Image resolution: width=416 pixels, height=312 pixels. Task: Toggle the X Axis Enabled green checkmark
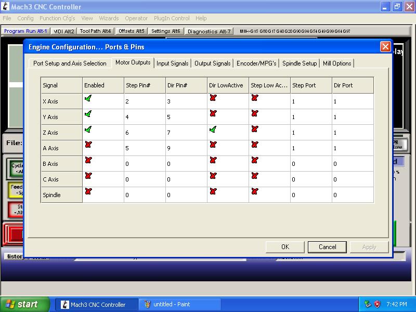[x=88, y=98]
